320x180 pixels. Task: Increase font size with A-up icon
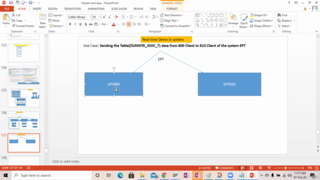(104, 17)
